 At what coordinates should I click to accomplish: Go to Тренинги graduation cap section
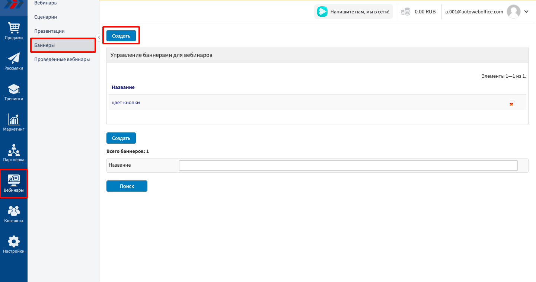tap(14, 92)
